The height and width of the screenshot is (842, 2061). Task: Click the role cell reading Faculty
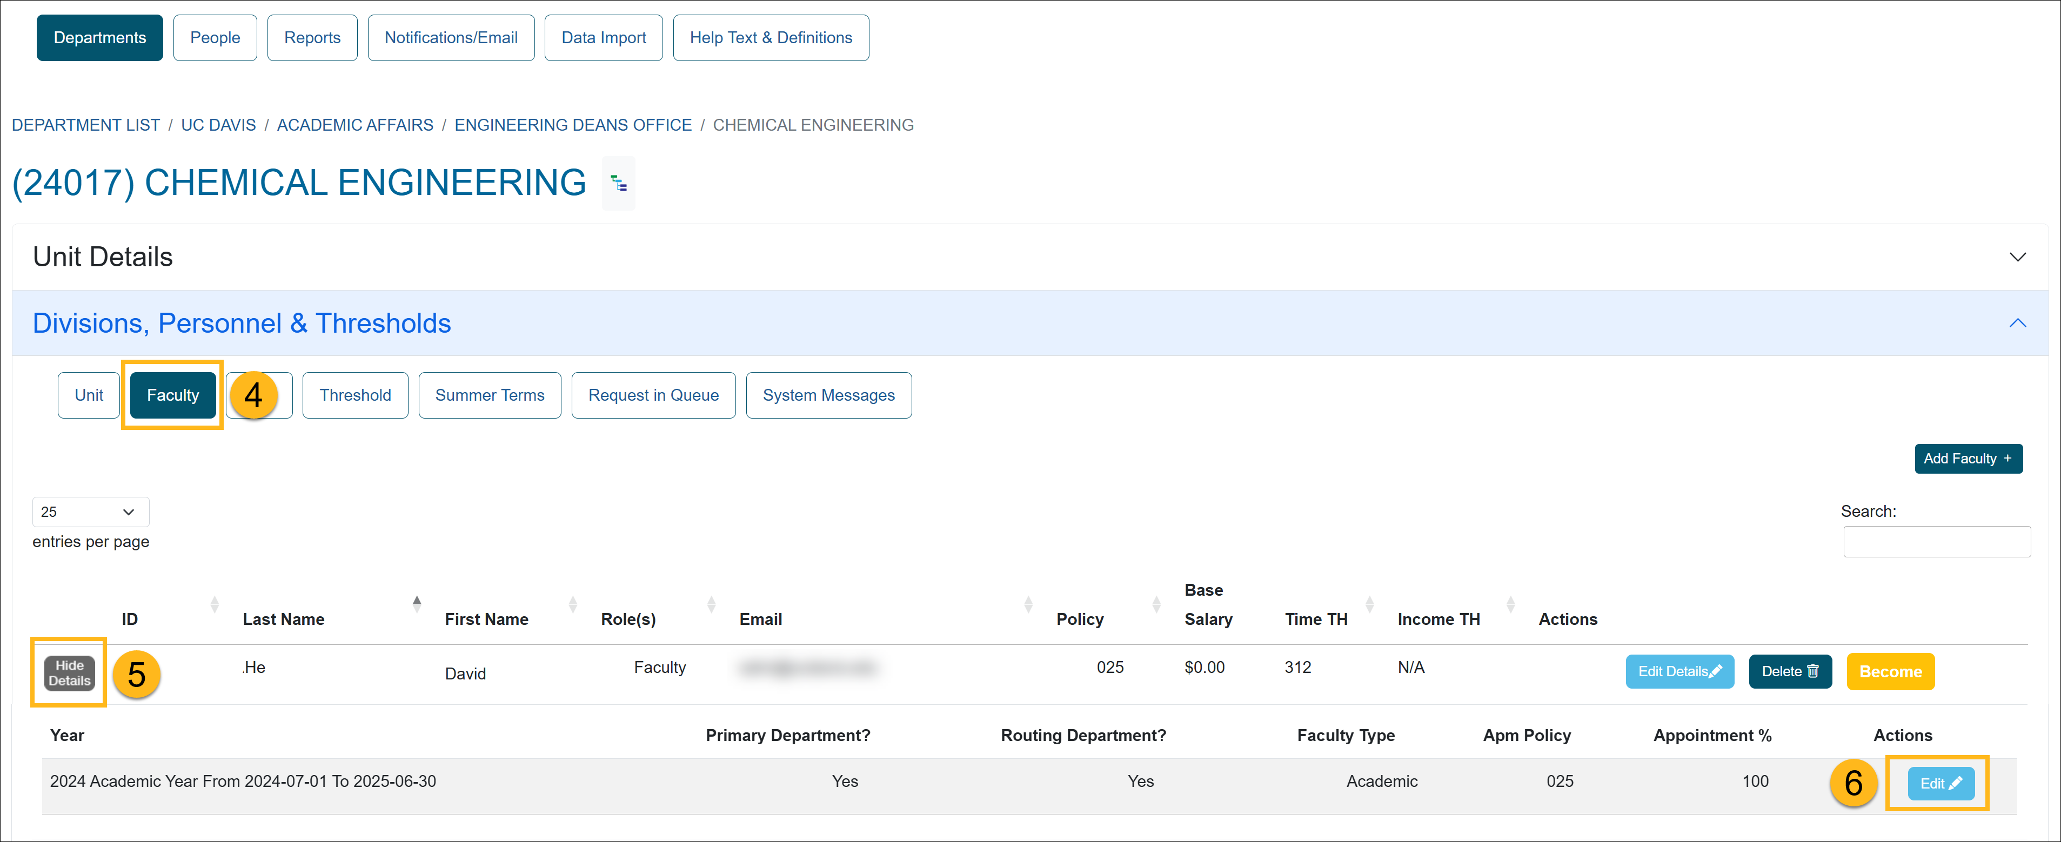659,668
